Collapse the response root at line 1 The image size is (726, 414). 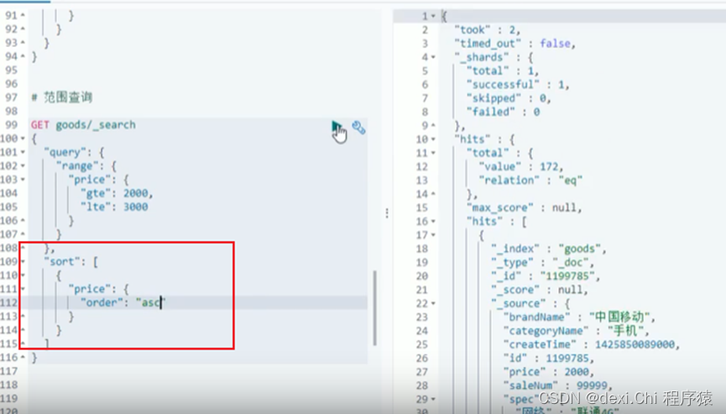[x=433, y=16]
